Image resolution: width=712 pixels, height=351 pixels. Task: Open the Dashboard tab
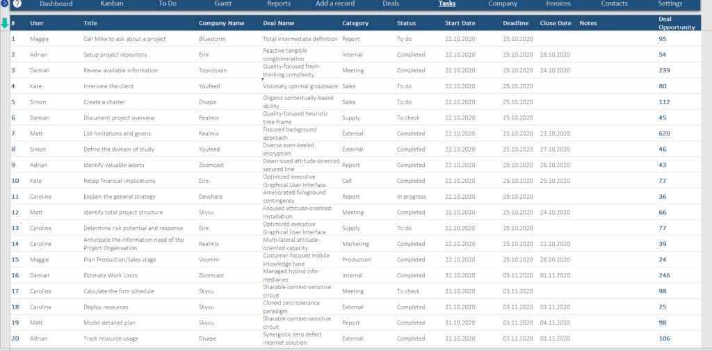click(56, 4)
